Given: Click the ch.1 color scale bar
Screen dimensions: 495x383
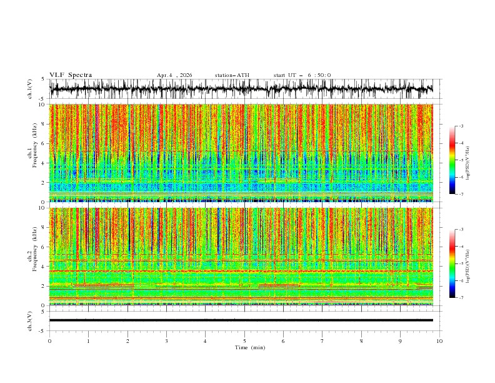Looking at the screenshot, I should point(452,160).
